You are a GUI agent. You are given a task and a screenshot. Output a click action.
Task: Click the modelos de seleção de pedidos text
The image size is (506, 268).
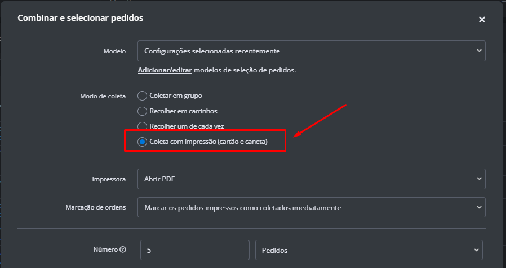point(245,70)
